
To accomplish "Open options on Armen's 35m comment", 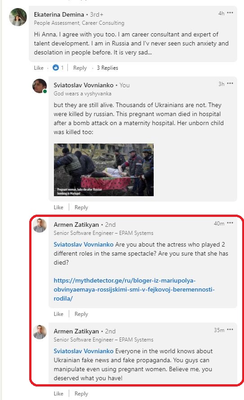I will [230, 330].
